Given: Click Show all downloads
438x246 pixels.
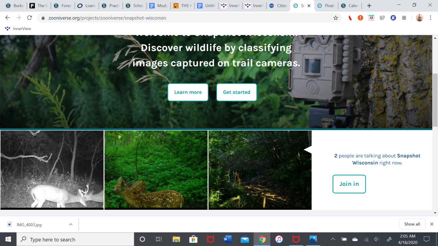Looking at the screenshot, I should coord(412,224).
